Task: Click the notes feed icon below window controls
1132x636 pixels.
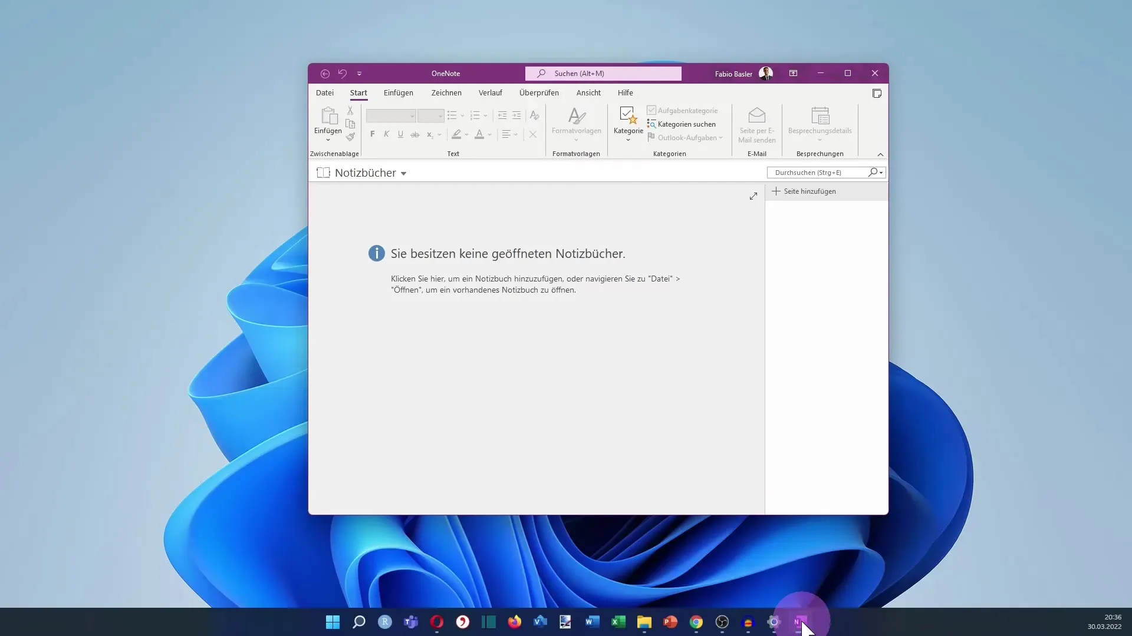Action: [877, 94]
